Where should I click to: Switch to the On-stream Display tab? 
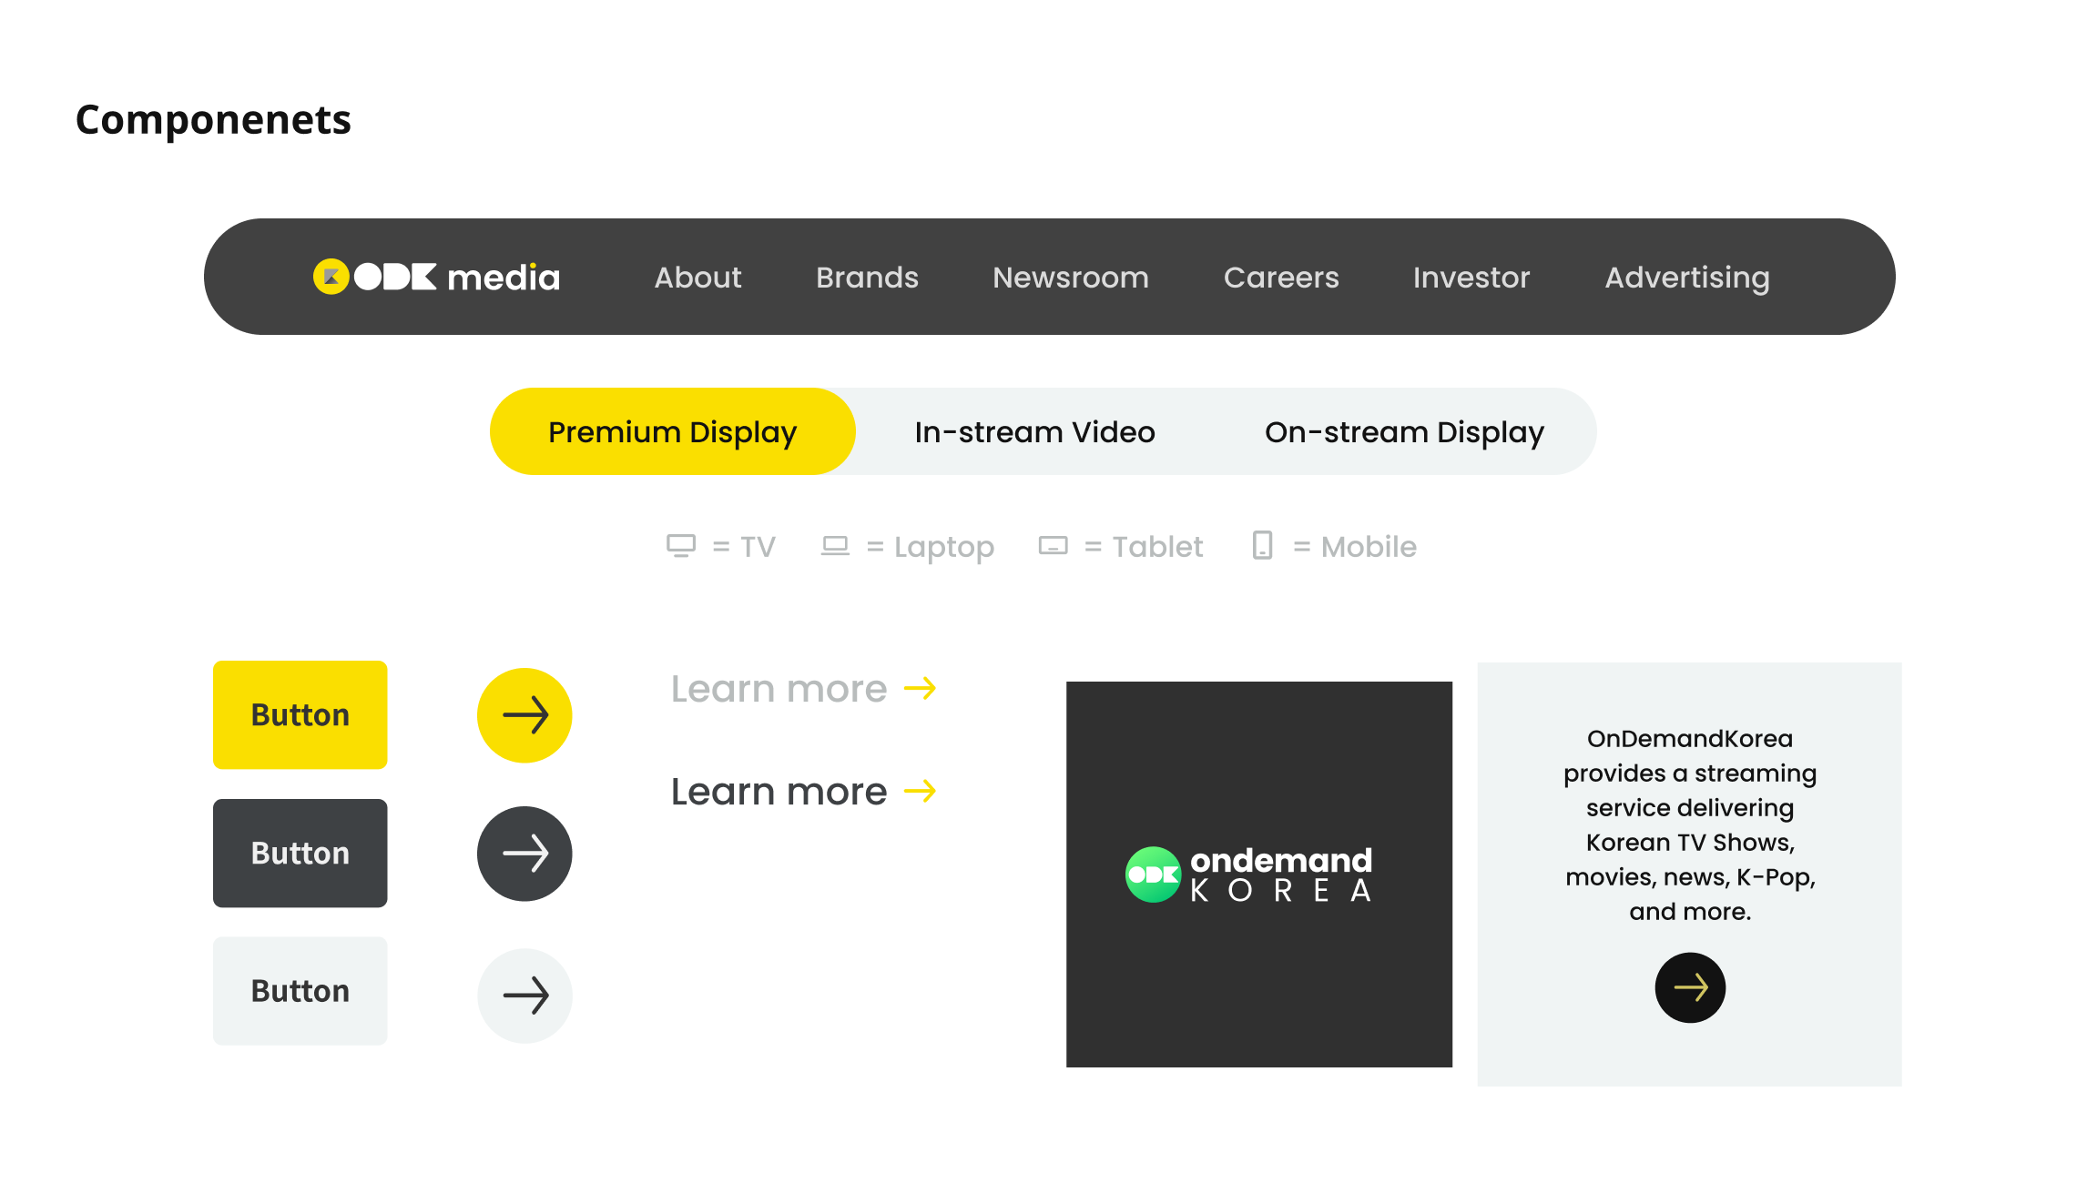click(1404, 431)
